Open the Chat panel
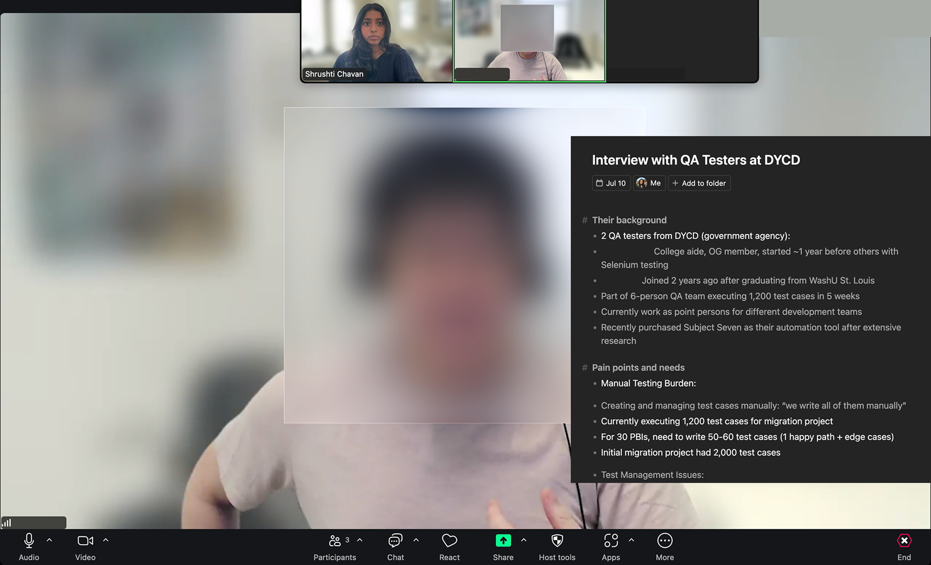 tap(395, 541)
